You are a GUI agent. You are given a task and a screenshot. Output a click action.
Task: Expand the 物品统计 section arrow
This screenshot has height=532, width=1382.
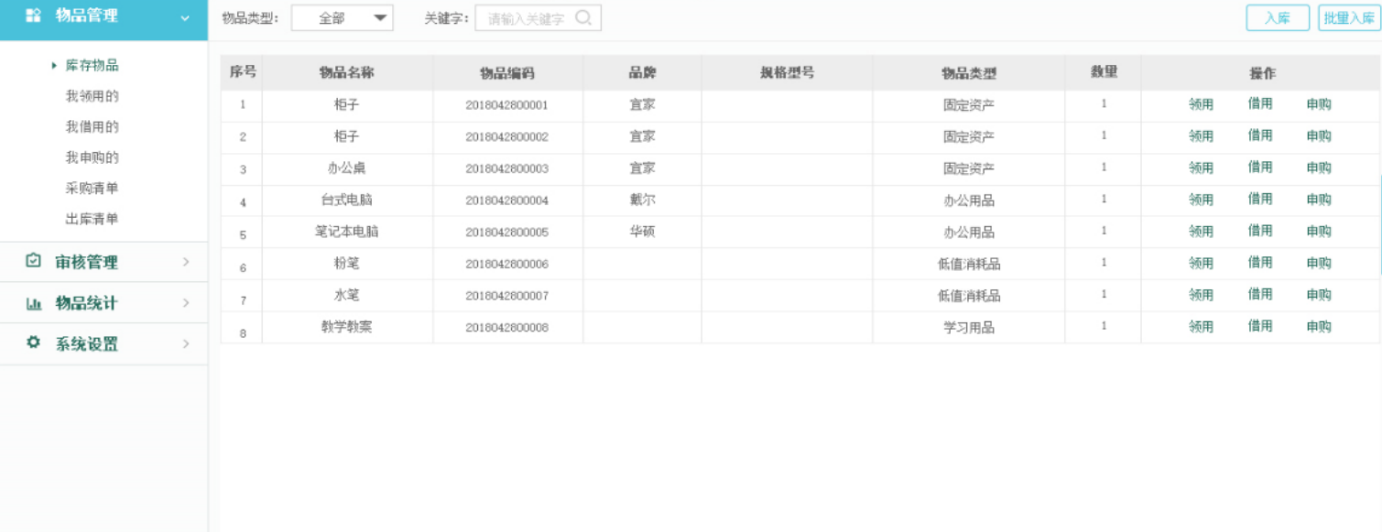[186, 303]
